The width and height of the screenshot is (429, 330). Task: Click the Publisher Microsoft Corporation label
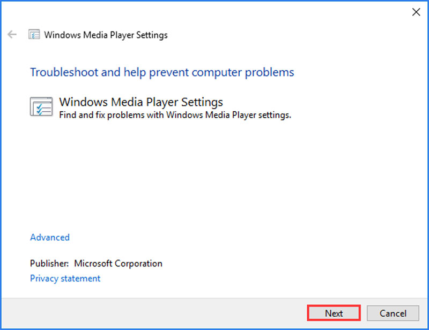click(96, 263)
